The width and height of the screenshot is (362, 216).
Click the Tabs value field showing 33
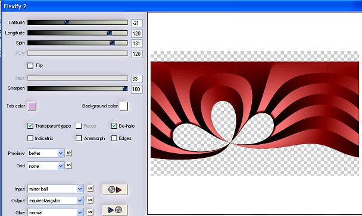point(137,79)
